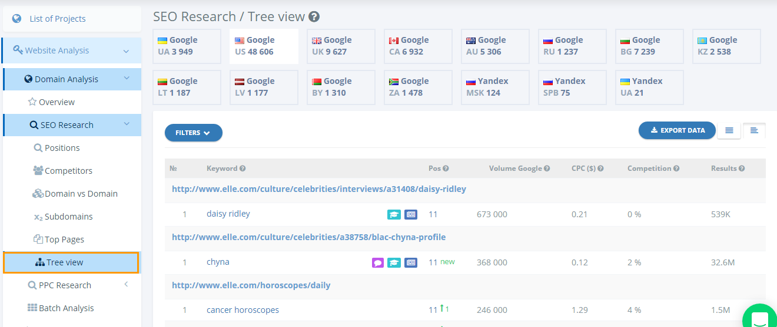Screen dimensions: 777x327
Task: Click CPC value 1.29
Action: point(579,310)
